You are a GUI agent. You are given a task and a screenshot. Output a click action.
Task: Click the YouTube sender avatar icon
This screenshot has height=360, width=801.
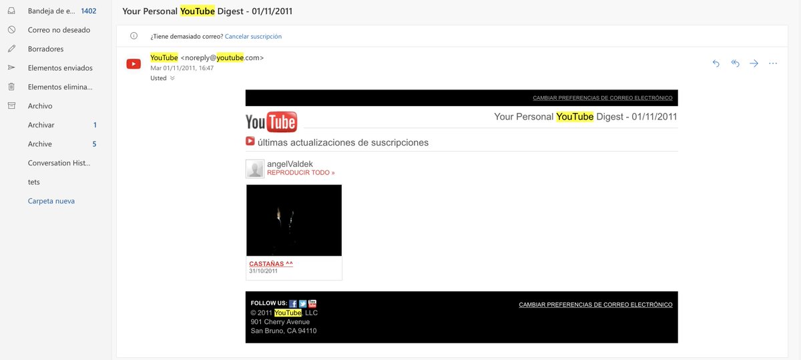pos(133,64)
